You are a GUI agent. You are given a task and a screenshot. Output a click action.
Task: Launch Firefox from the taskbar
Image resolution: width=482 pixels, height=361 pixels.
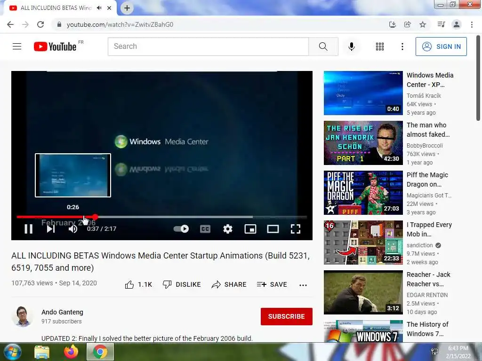(71, 352)
